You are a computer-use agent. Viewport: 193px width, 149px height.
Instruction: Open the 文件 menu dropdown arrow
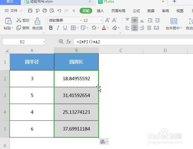(x=21, y=11)
